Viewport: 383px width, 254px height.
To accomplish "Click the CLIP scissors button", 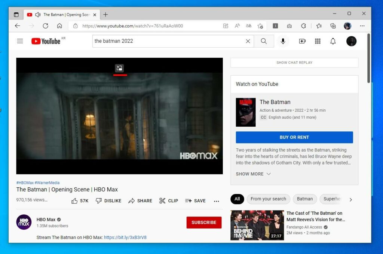I will coord(169,201).
